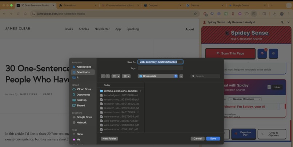
Task: Cancel the save dialog
Action: (x=197, y=139)
